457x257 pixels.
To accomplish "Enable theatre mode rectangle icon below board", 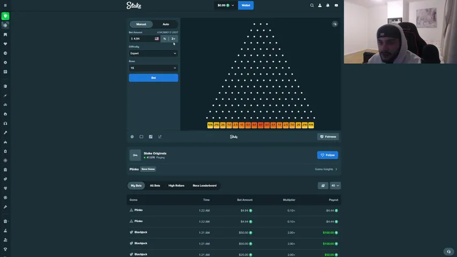I will click(x=141, y=137).
